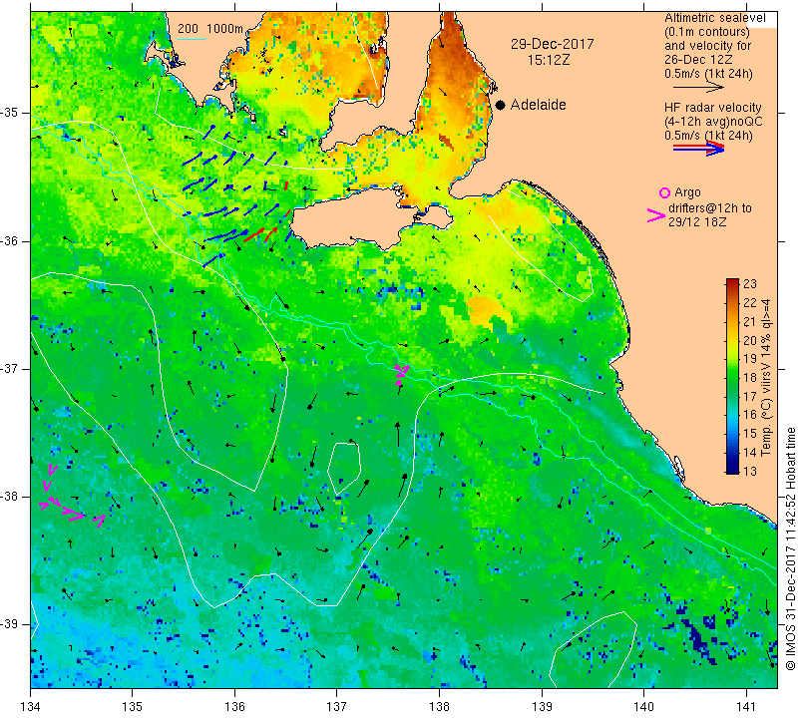The height and width of the screenshot is (718, 798).
Task: Click the -36 latitude axis label
Action: (x=9, y=241)
